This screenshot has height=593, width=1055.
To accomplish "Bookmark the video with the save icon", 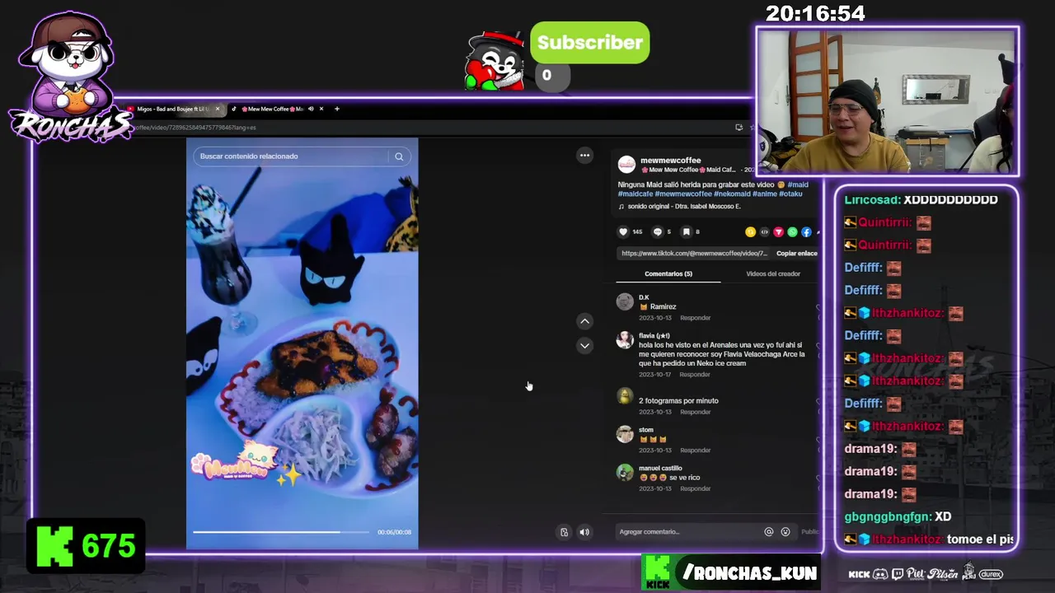I will [x=686, y=232].
